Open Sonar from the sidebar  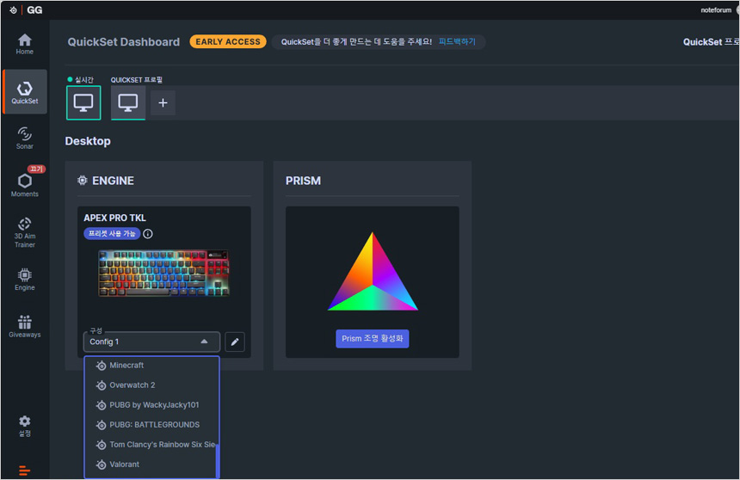25,138
